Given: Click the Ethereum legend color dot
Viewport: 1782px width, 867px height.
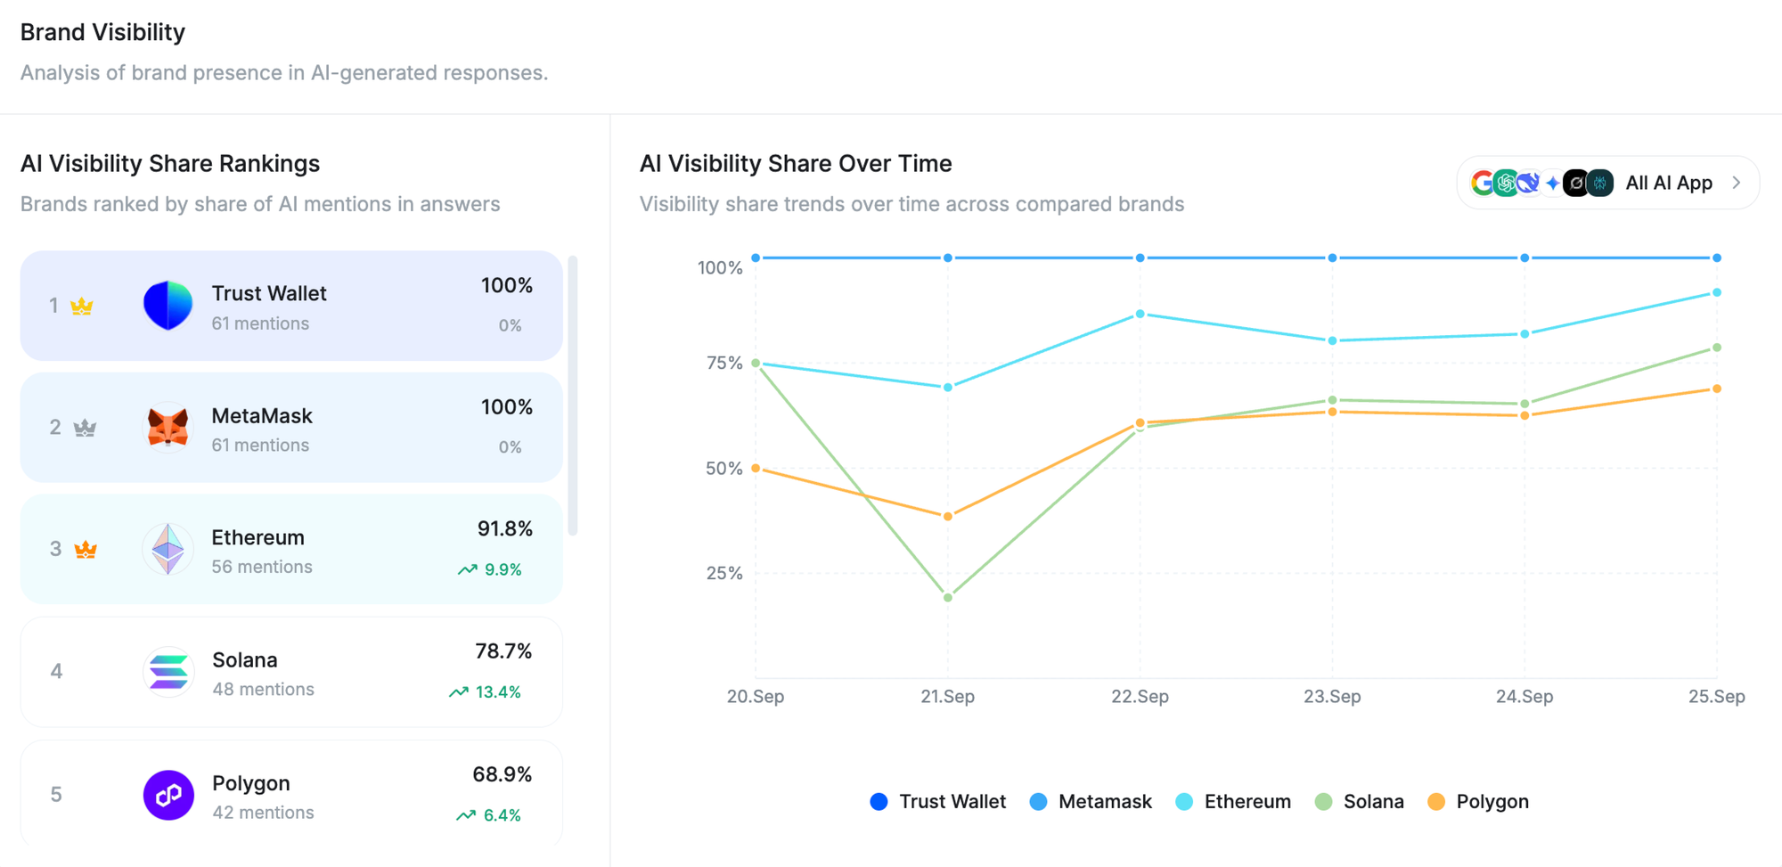Looking at the screenshot, I should 1184,801.
